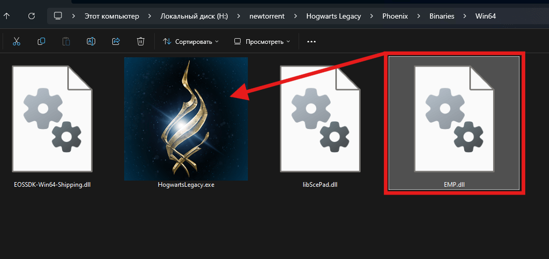Expand chevron after Локальный диск (H:)
The image size is (549, 259).
tap(239, 16)
